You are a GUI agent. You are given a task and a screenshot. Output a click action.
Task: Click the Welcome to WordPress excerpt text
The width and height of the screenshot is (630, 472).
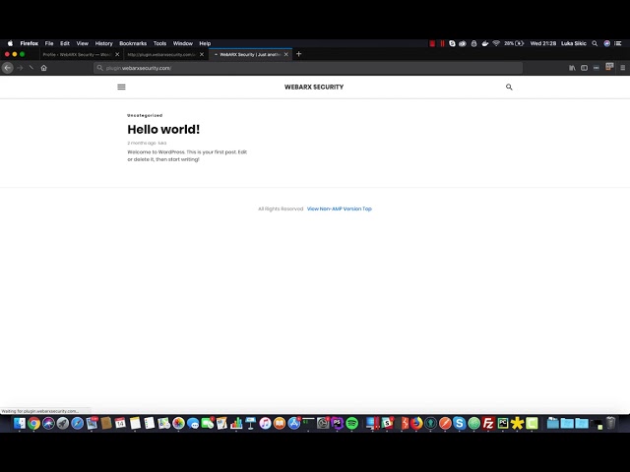(x=187, y=155)
